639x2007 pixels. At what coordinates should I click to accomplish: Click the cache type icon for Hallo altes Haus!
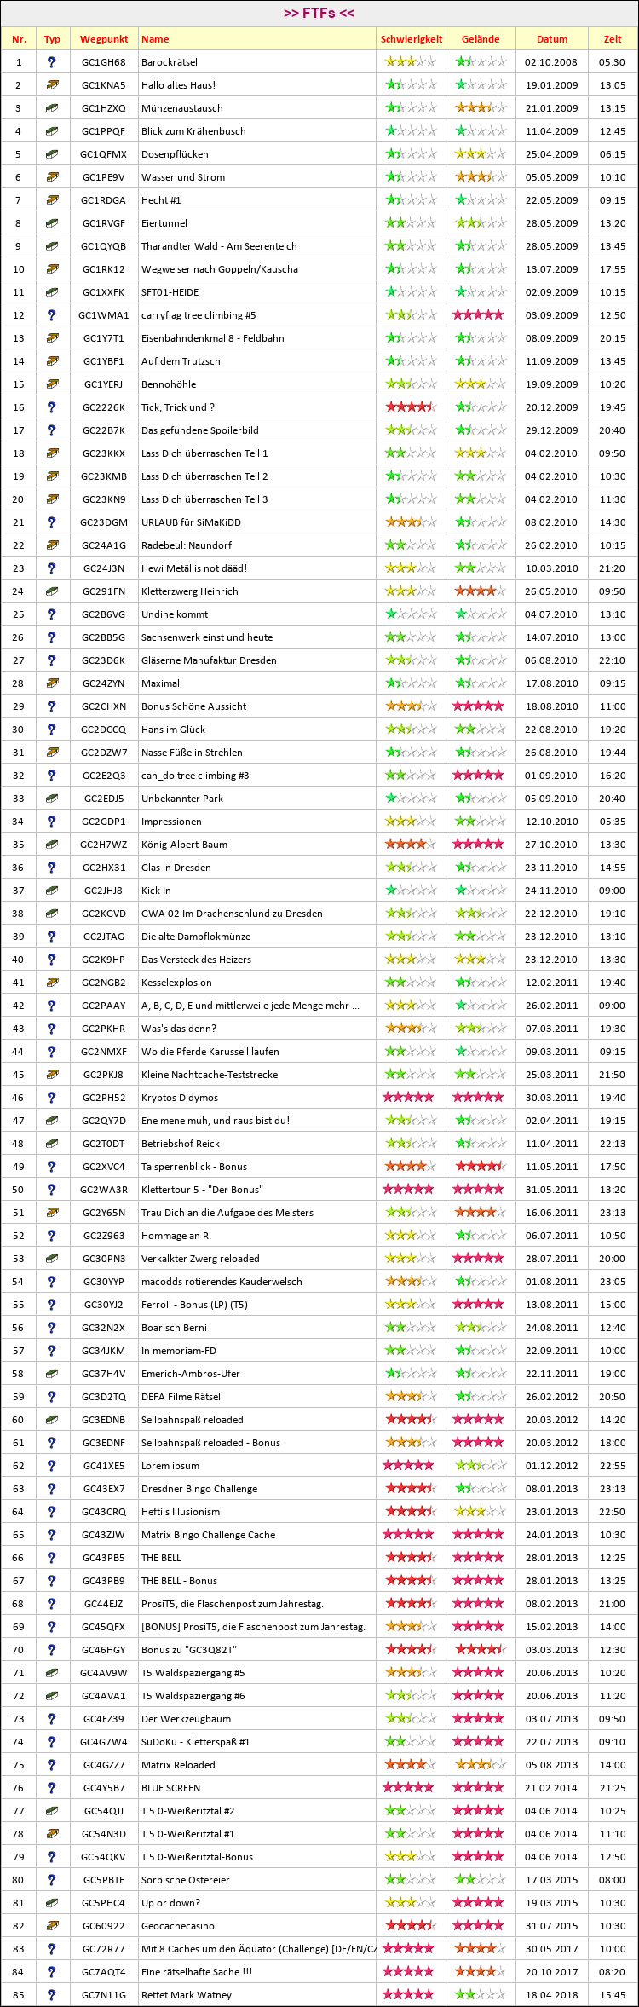coord(52,85)
